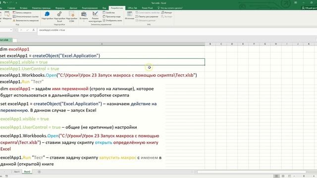Open the Разметка страницы tab
Screen dimensions: 317x178
[x=41, y=8]
